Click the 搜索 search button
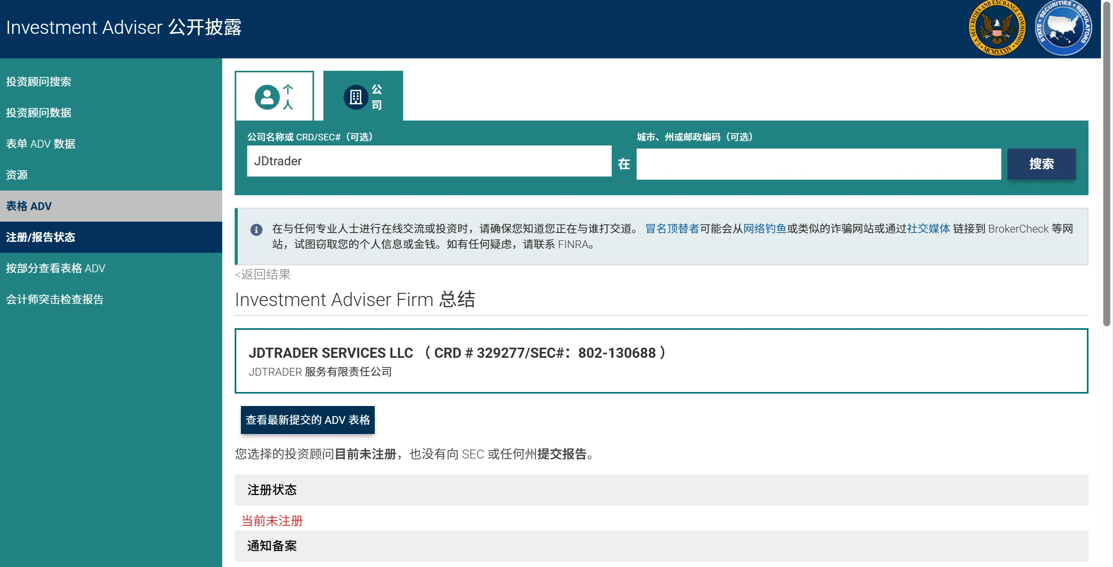 point(1041,164)
